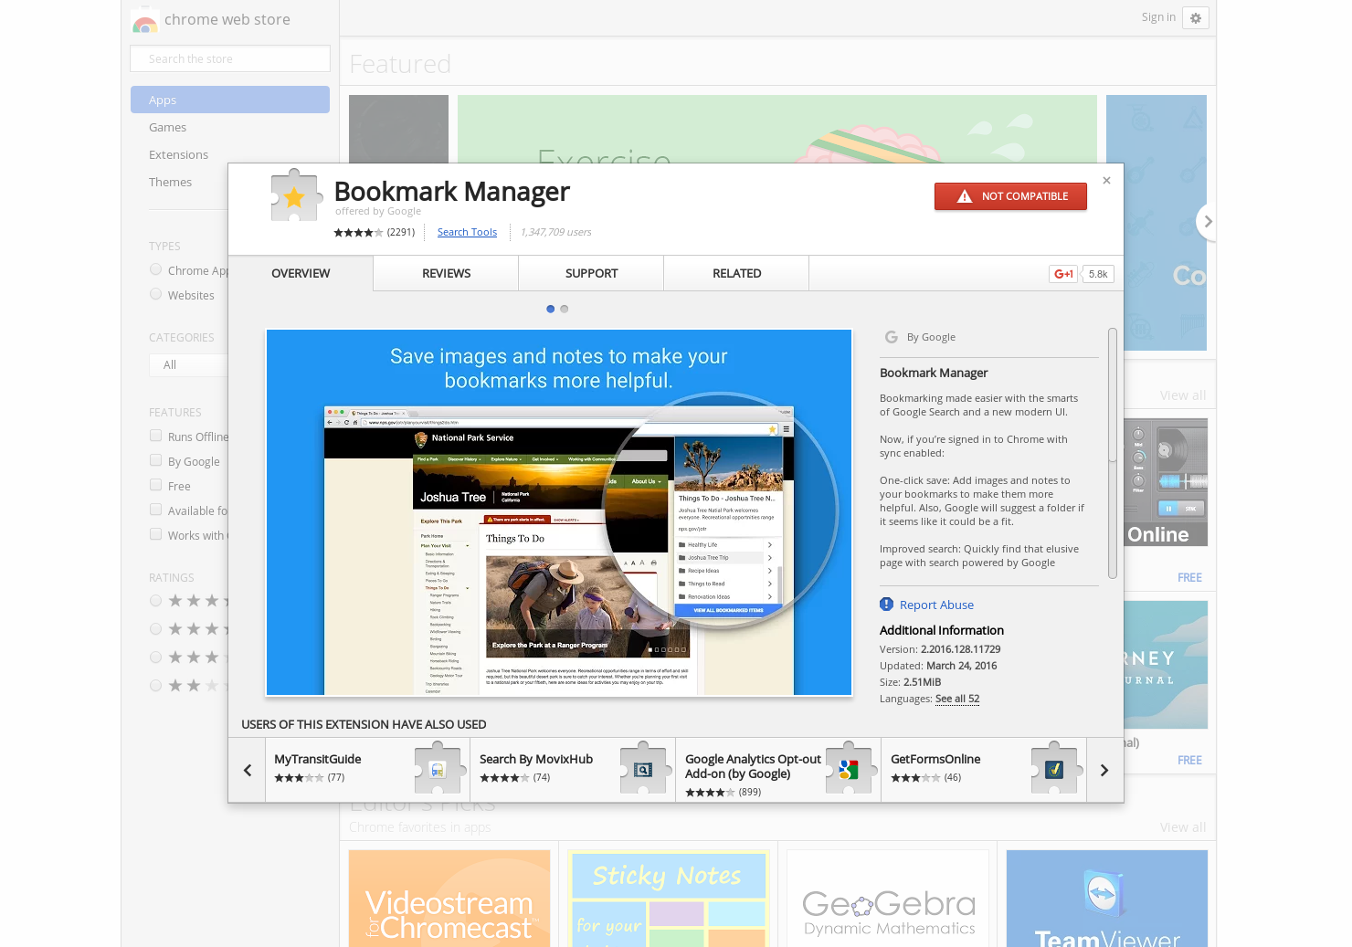The image size is (1352, 947).
Task: Click the right arrow in the also-used carousel
Action: click(x=1104, y=770)
